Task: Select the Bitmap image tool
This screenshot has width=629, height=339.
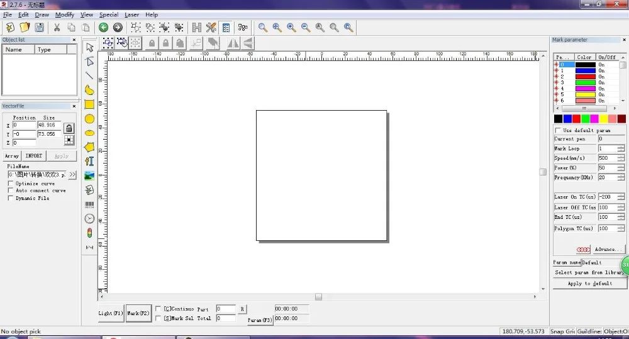Action: click(x=89, y=175)
